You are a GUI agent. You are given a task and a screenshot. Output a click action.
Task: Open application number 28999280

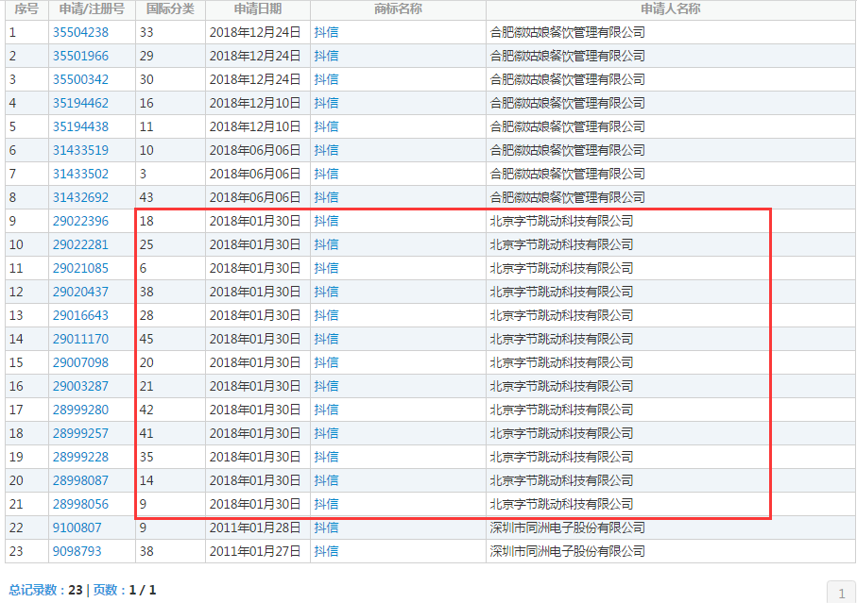point(80,410)
